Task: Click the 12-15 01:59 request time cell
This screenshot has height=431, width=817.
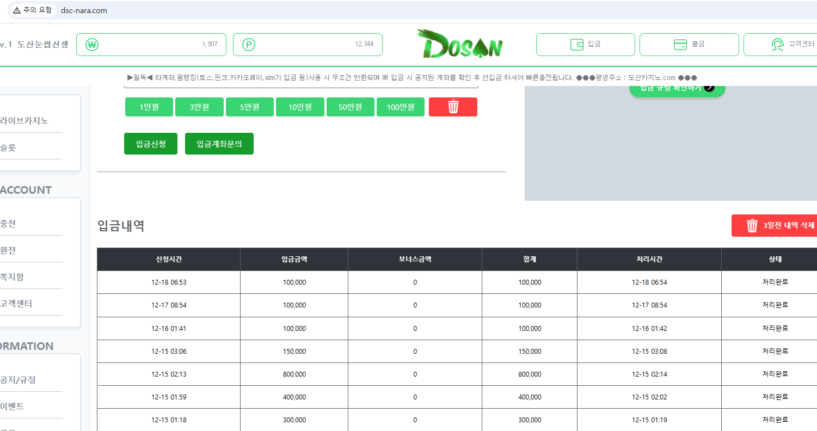Action: coord(169,397)
